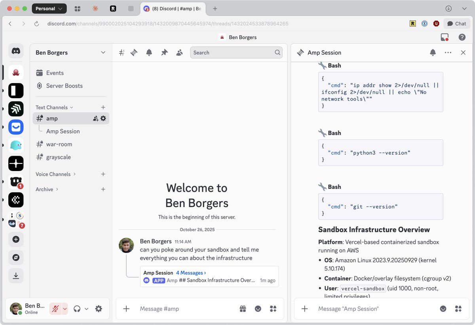Click plus attachment button in Amp Session box
The image size is (475, 325).
(x=304, y=309)
